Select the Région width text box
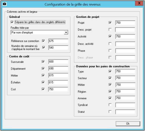Screen dimensions: 145x131 125,92
